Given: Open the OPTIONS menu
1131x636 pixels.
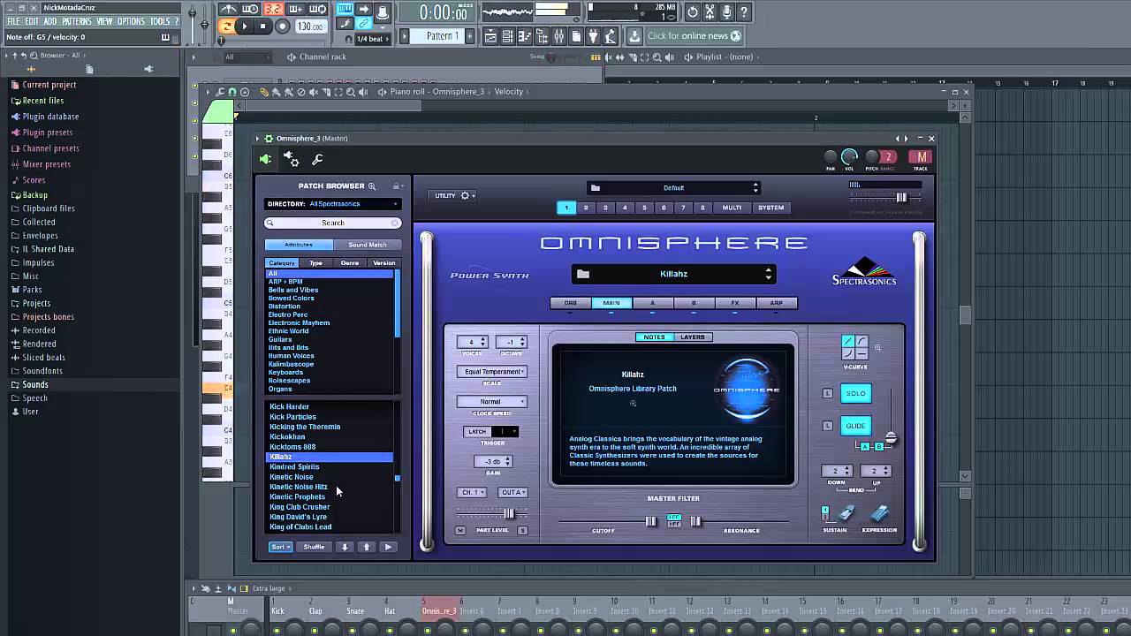Looking at the screenshot, I should (x=131, y=21).
